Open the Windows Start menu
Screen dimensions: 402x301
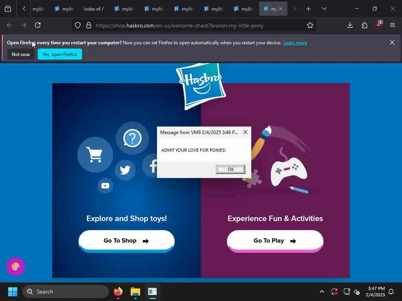(x=13, y=292)
